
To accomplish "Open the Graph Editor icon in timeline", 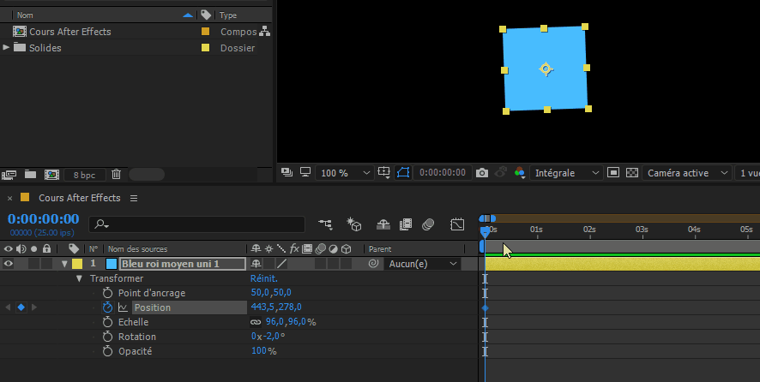I will [457, 224].
